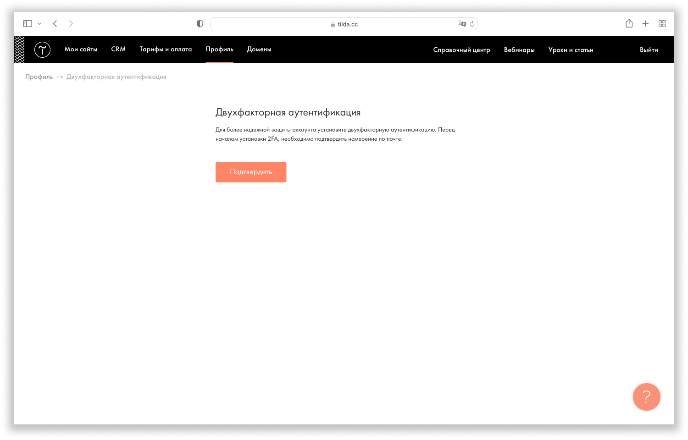This screenshot has width=688, height=440.
Task: Click the browser forward arrow
Action: click(x=71, y=23)
